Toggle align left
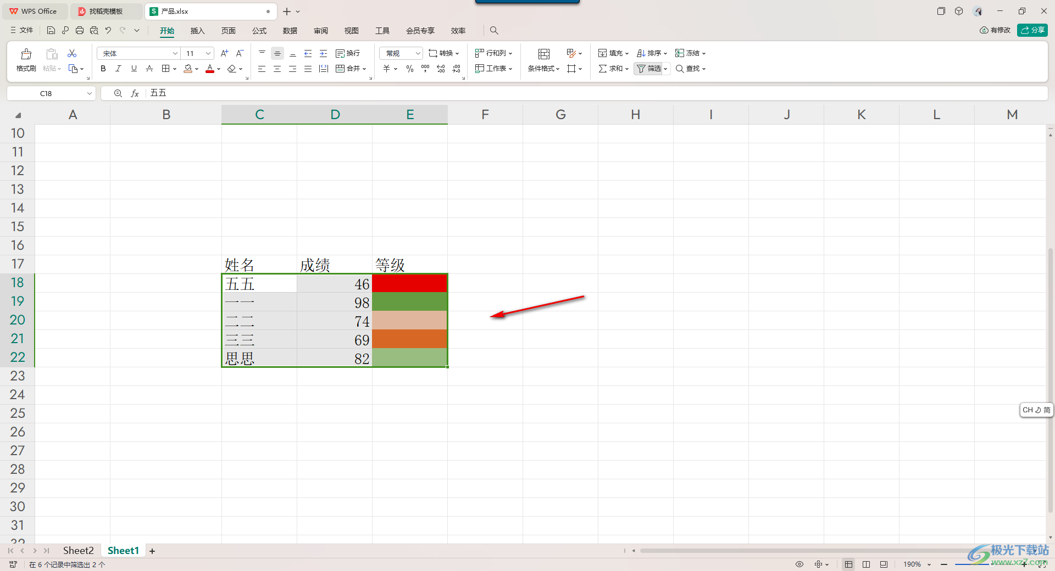Viewport: 1055px width, 571px height. [262, 69]
